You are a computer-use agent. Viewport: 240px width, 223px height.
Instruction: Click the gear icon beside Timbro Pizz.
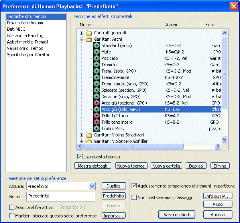(x=96, y=128)
